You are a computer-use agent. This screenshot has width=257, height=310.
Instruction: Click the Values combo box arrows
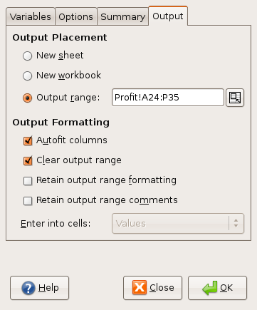tap(236, 223)
